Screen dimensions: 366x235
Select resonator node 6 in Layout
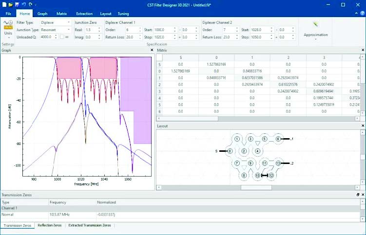click(x=278, y=139)
